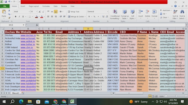Switch to the Review tab
Viewport: 188px width, 105px height.
click(64, 6)
